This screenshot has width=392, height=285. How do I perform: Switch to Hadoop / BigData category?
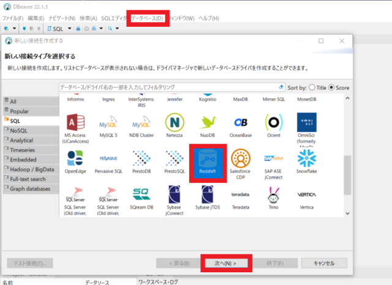point(31,169)
